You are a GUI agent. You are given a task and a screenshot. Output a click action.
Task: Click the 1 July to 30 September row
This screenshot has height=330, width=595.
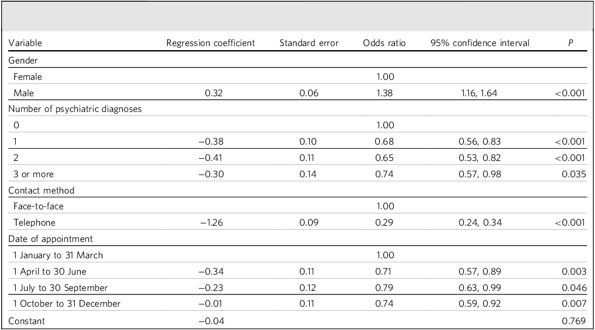[x=297, y=288]
